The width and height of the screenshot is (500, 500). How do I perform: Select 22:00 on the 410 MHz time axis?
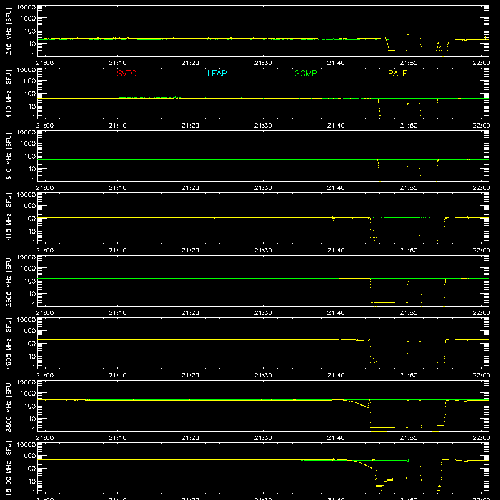(x=481, y=126)
